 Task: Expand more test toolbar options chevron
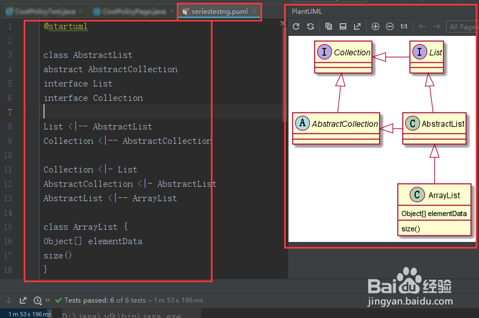[x=47, y=300]
